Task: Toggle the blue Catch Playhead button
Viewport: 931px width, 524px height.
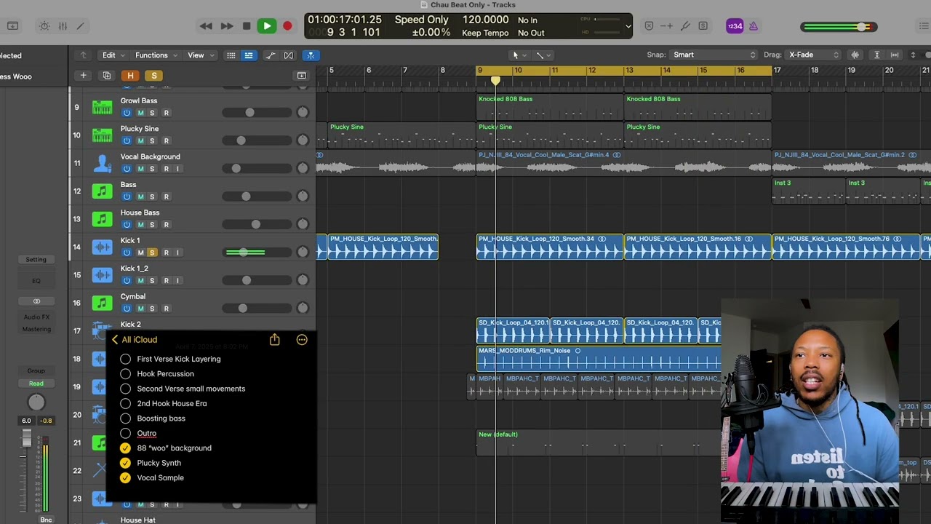Action: [311, 55]
